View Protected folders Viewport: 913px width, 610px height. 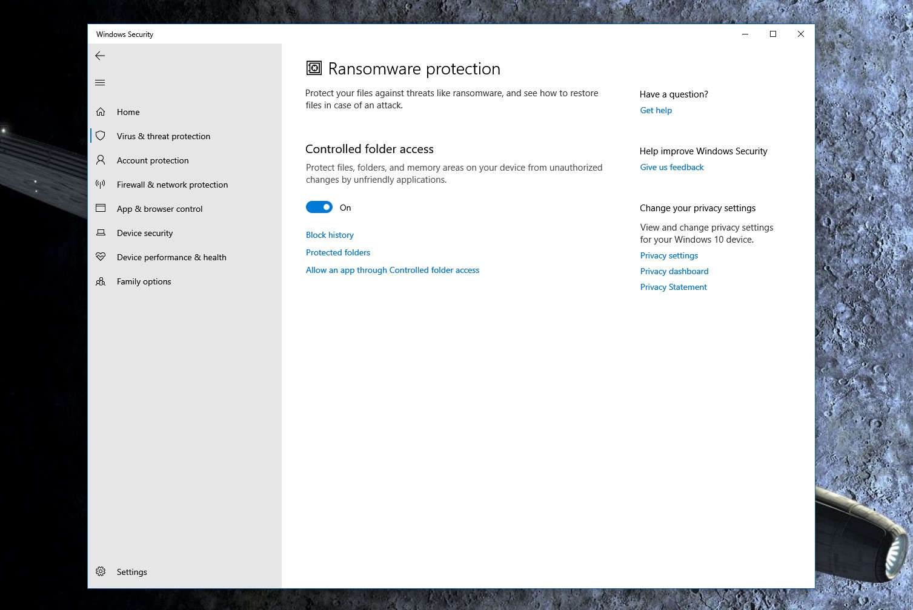338,252
